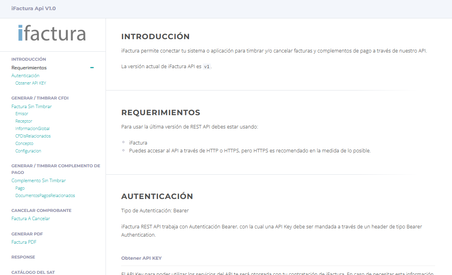
Task: Open the Requerimientos sidebar entry
Action: (x=29, y=68)
